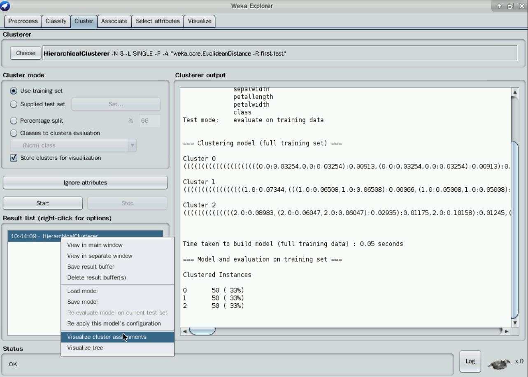Select the Use training set option
The height and width of the screenshot is (377, 528).
tap(14, 91)
